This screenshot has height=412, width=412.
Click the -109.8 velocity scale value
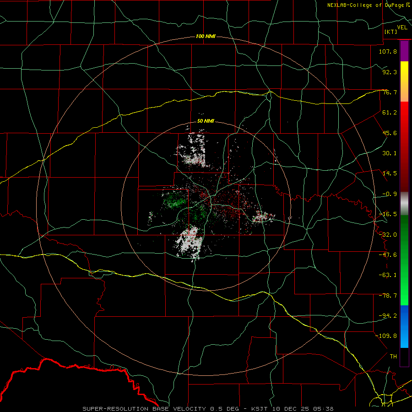pos(386,336)
